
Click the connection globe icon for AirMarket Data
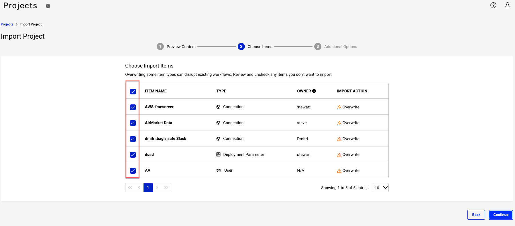tap(218, 123)
